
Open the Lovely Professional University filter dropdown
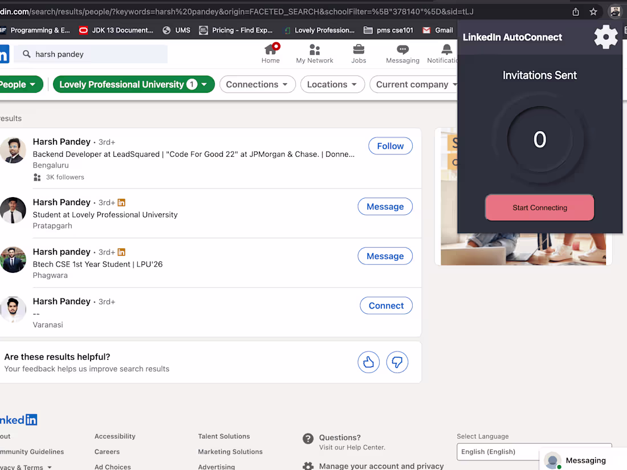(x=133, y=84)
